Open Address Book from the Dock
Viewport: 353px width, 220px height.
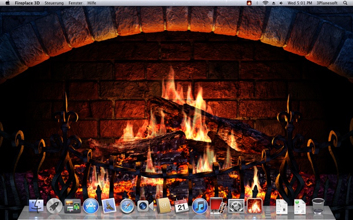click(164, 205)
